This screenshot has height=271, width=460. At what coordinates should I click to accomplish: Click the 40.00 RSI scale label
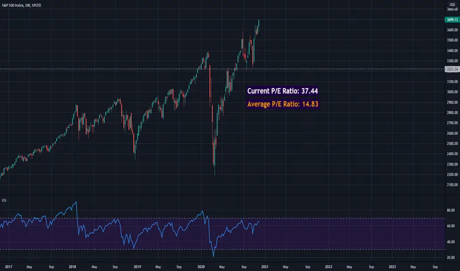point(451,242)
